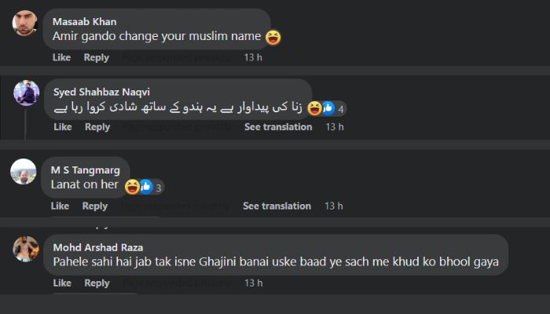Image resolution: width=550 pixels, height=314 pixels.
Task: Click the Mohd Arshad Raza name link
Action: [98, 247]
